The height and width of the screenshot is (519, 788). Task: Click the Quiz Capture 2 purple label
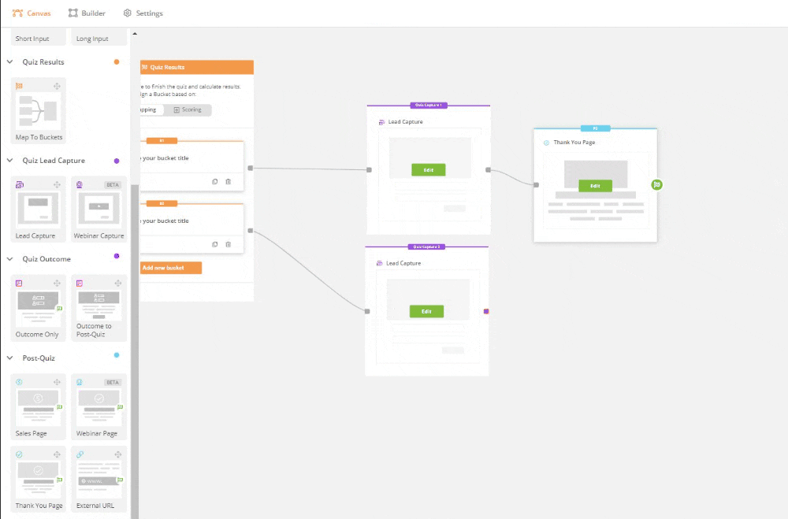click(x=426, y=247)
